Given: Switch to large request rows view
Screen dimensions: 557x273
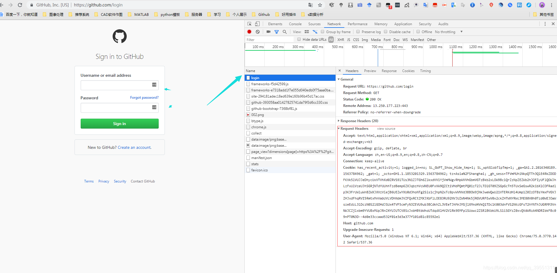Looking at the screenshot, I should 307,32.
